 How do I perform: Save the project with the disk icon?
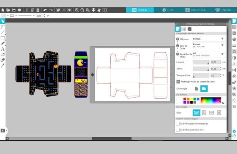[x=14, y=10]
